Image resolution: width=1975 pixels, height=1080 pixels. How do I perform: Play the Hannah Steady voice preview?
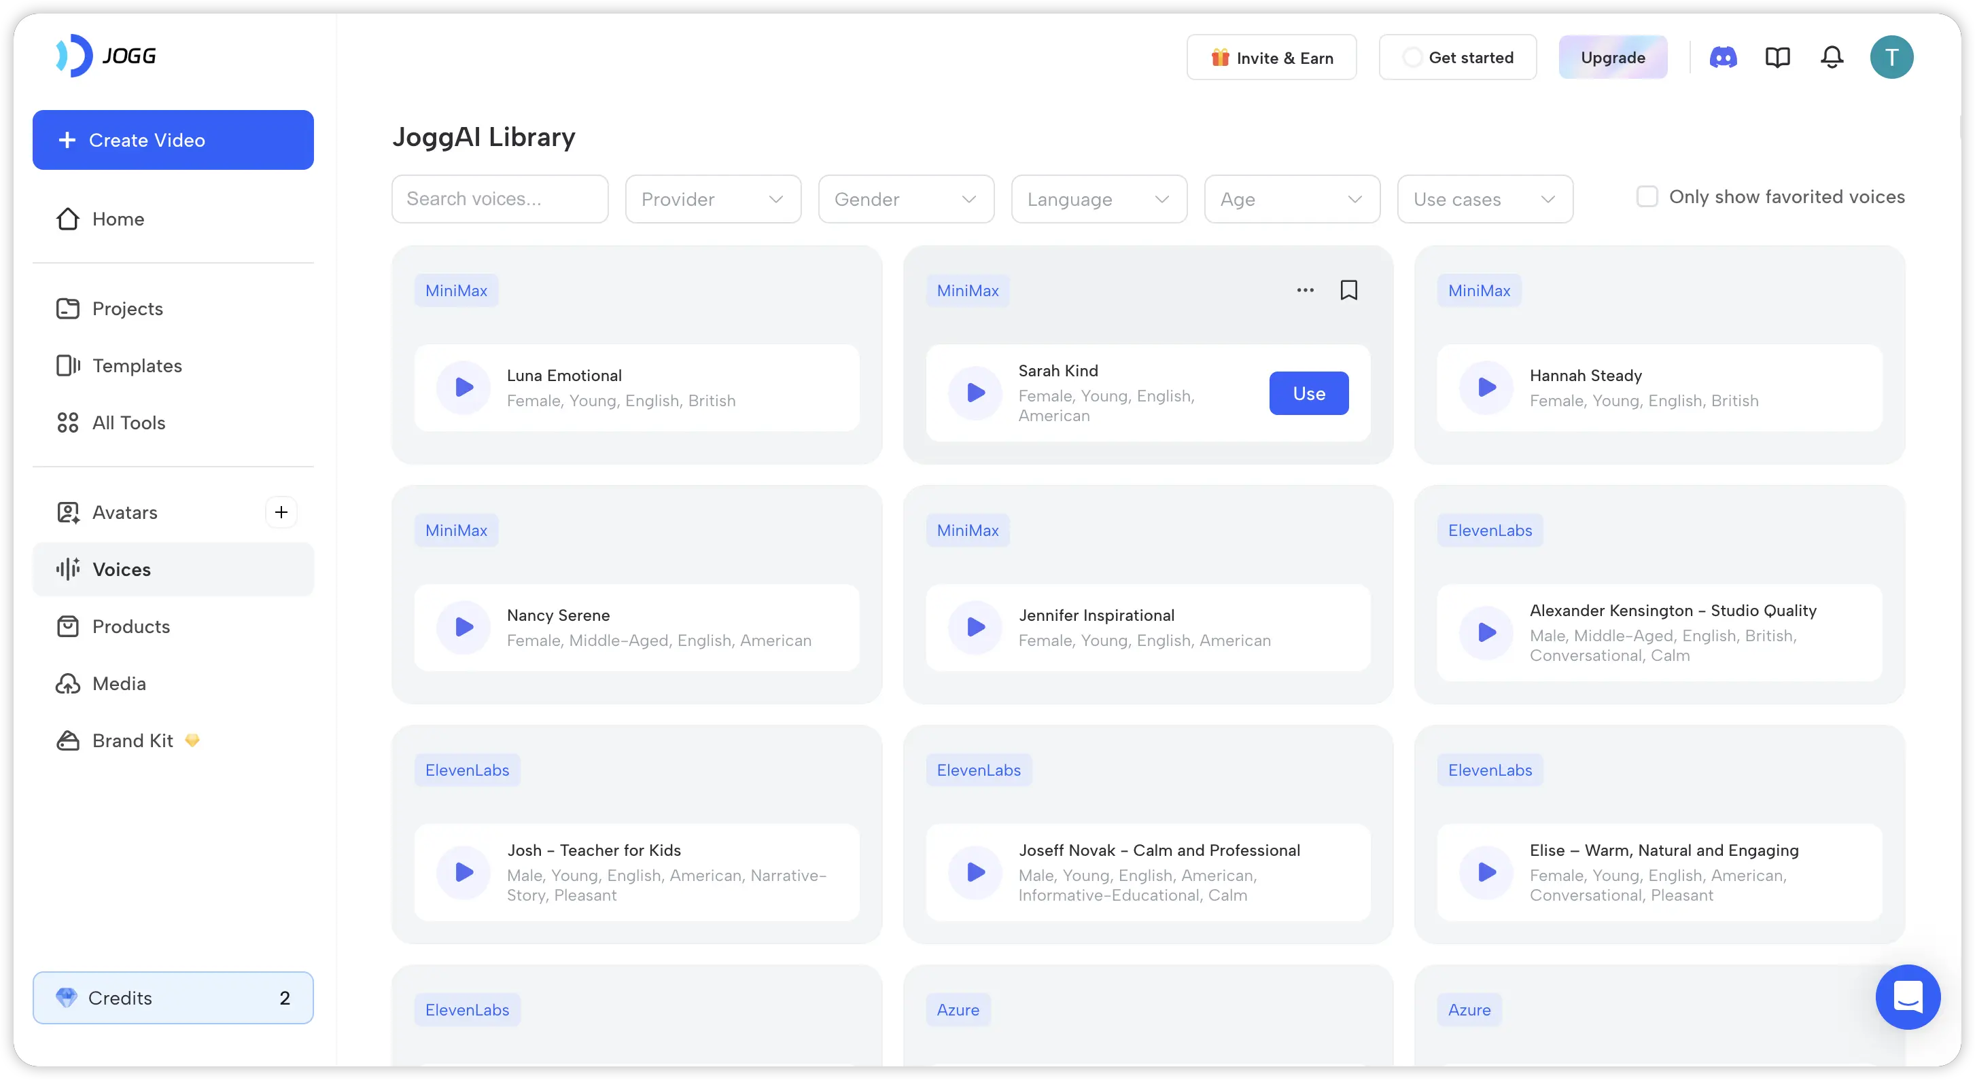(1486, 387)
